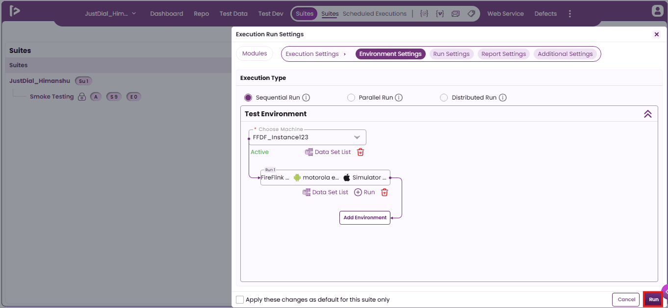Open the {v} variables icon in navigation

point(440,14)
